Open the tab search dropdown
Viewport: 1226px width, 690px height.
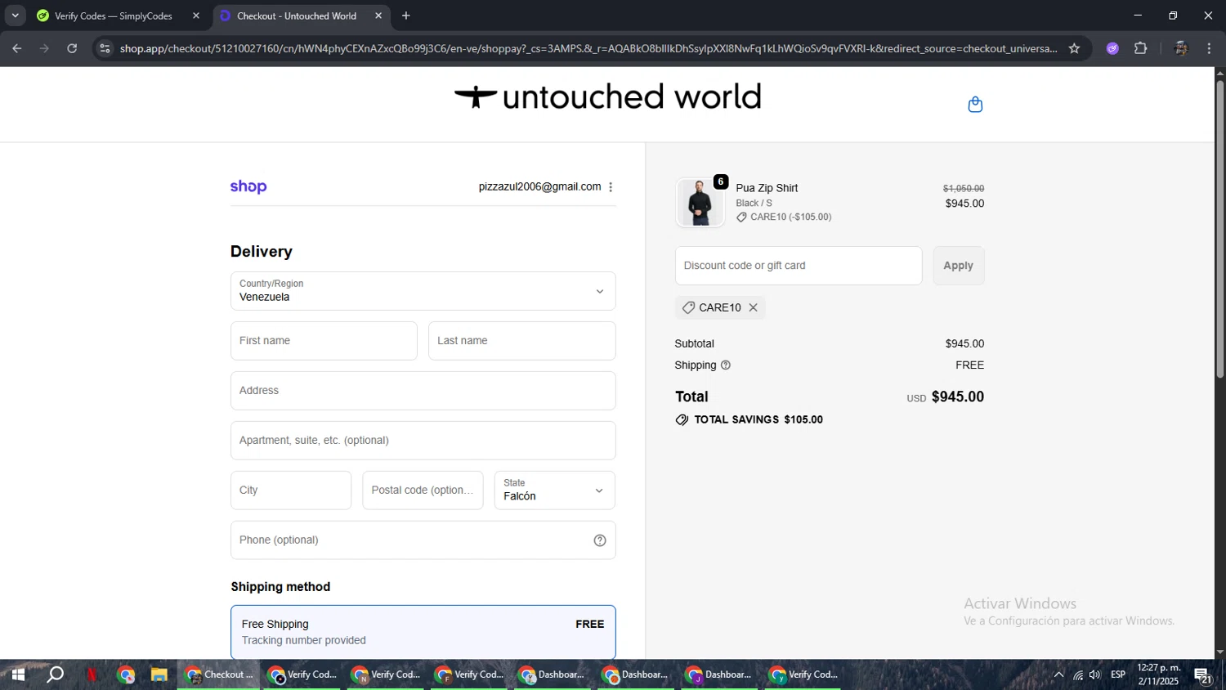(x=15, y=16)
